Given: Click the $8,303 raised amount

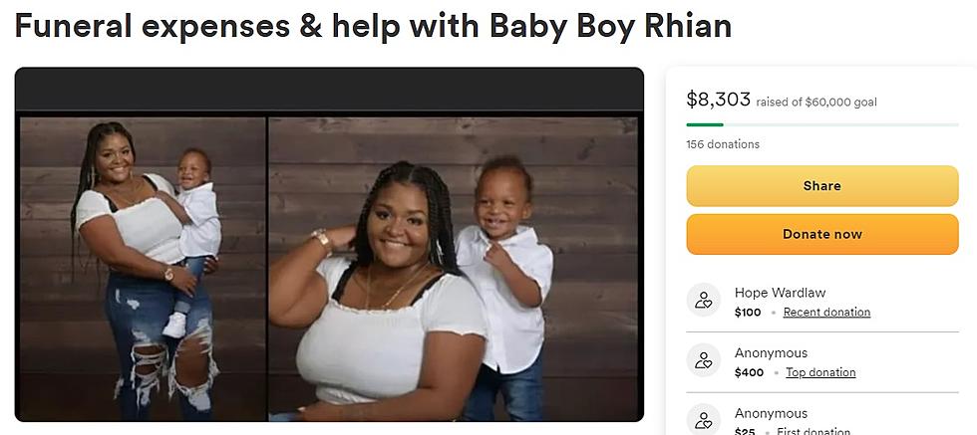Looking at the screenshot, I should pos(718,99).
